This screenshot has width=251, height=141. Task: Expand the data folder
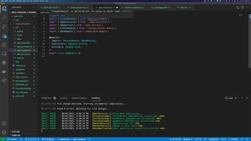click(23, 39)
